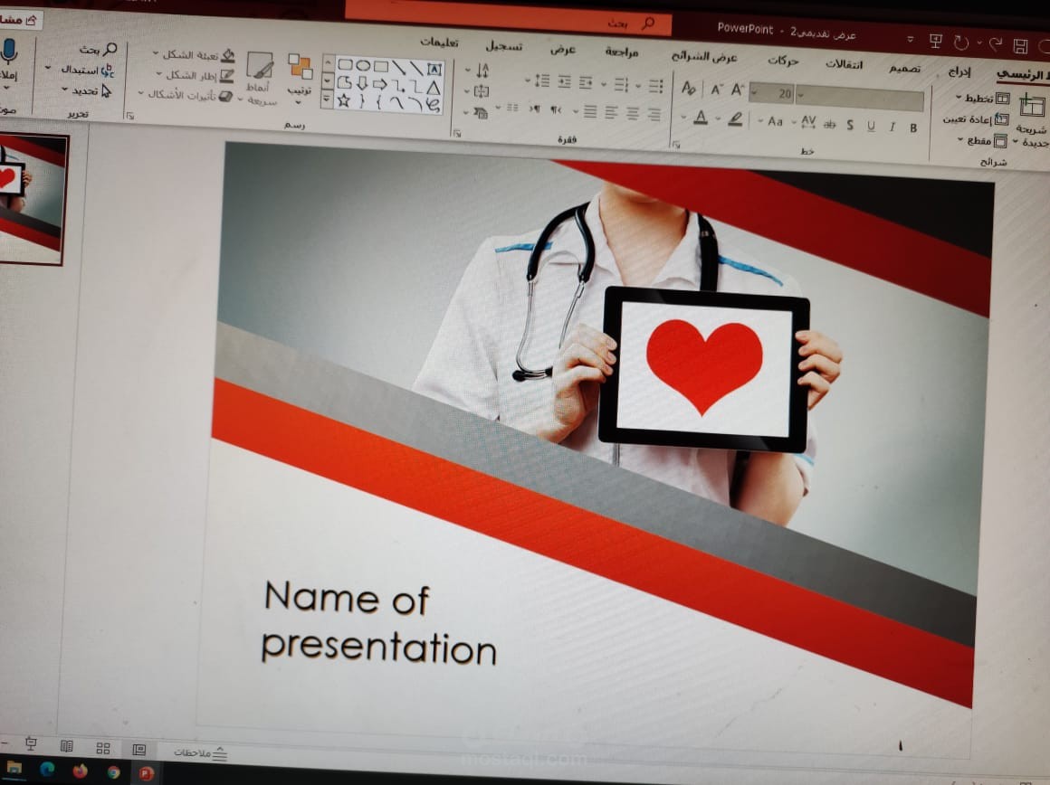Click the Save icon in title bar
The image size is (1050, 785).
pos(1020,45)
